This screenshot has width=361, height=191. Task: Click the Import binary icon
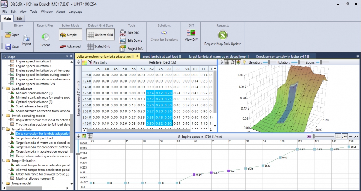pyautogui.click(x=26, y=39)
